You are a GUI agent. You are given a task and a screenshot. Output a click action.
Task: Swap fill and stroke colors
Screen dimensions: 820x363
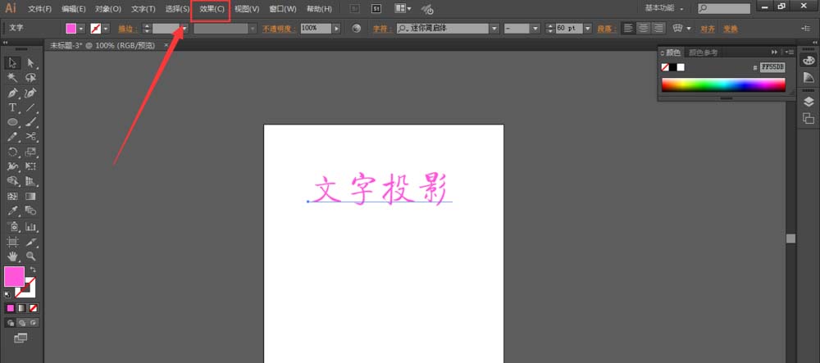[33, 270]
